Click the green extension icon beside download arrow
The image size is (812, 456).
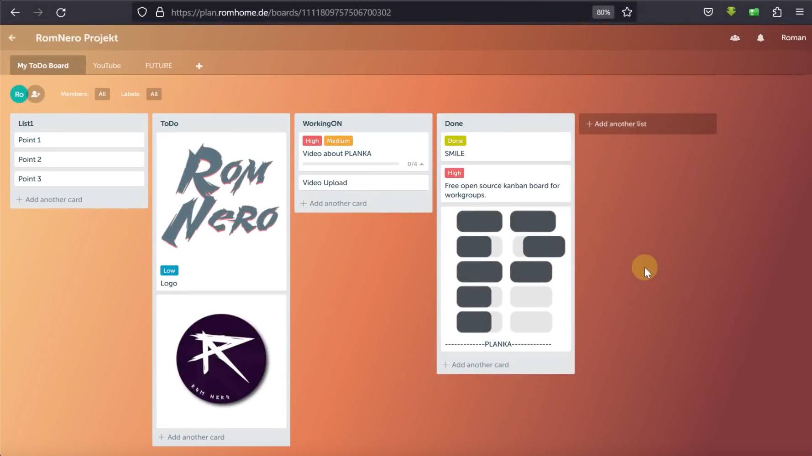point(754,12)
